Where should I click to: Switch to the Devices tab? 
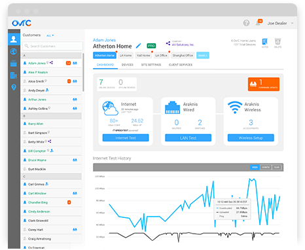coord(128,65)
